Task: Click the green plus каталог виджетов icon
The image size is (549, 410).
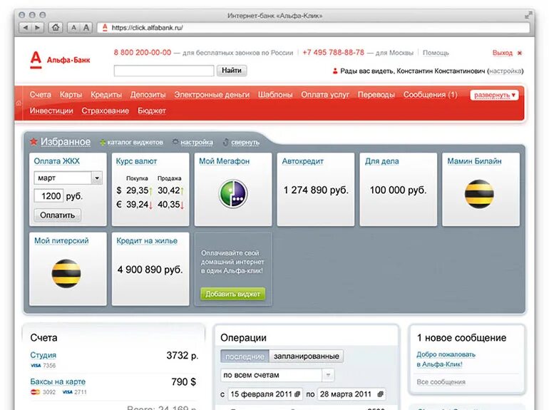Action: [103, 143]
